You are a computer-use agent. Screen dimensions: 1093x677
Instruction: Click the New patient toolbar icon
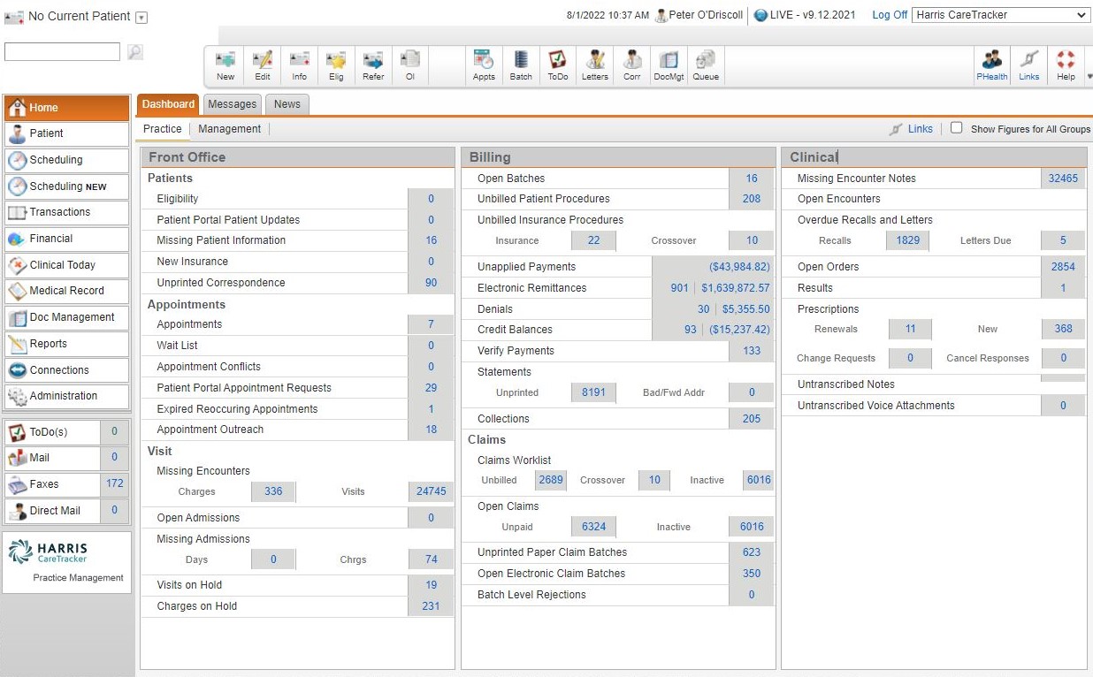pos(225,65)
